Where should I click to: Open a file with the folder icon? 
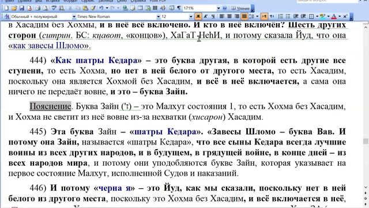click(x=14, y=8)
